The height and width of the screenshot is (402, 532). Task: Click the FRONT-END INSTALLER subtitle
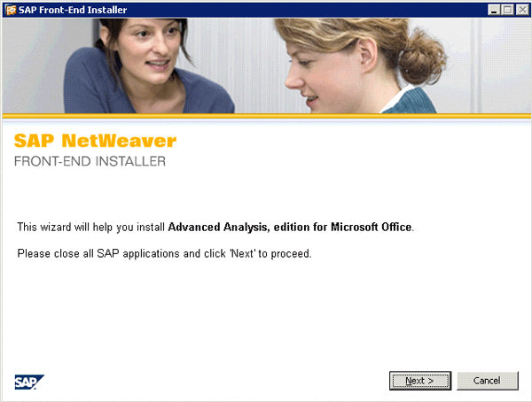90,161
